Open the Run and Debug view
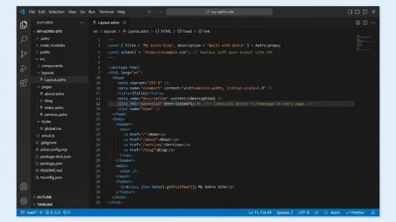The width and height of the screenshot is (396, 222). (x=24, y=68)
